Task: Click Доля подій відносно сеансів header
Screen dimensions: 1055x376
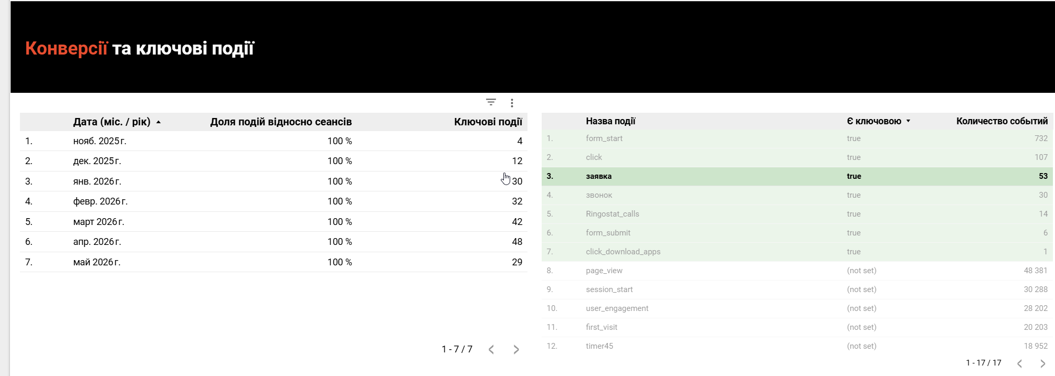Action: [281, 122]
